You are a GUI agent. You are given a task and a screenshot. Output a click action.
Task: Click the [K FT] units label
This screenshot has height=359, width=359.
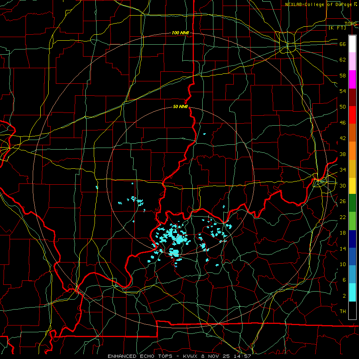337,28
